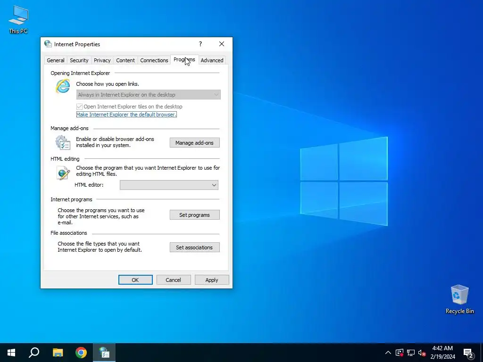The height and width of the screenshot is (362, 483).
Task: Click the Set associations button
Action: (x=194, y=247)
